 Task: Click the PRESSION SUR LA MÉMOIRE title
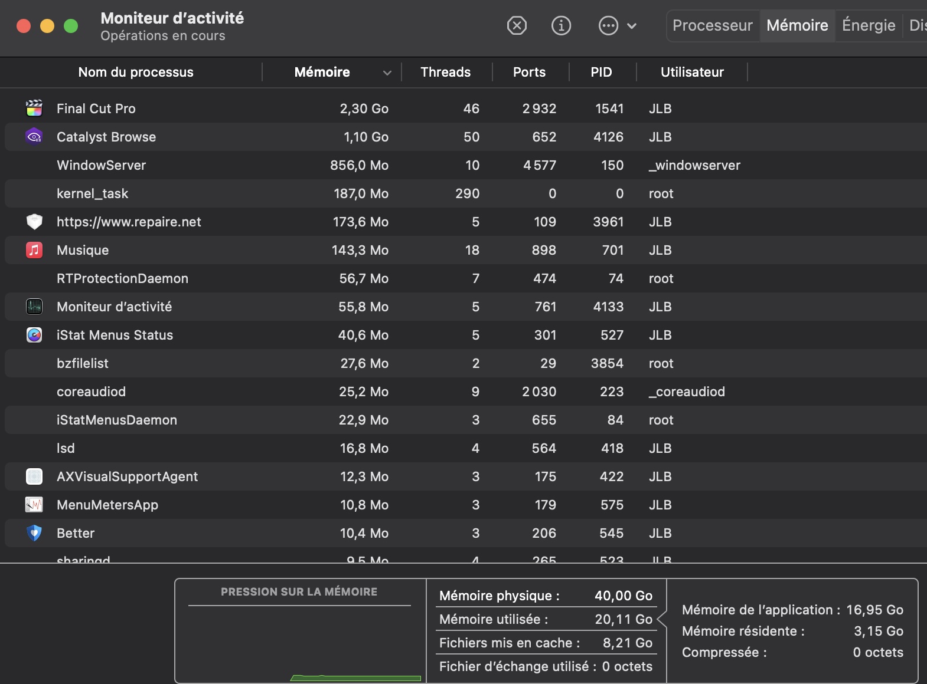coord(299,591)
